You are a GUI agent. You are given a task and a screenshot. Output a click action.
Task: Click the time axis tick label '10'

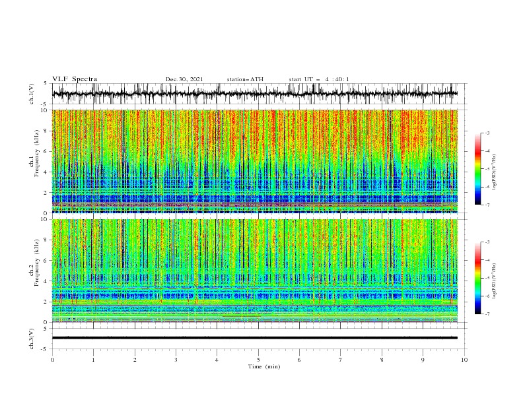click(x=464, y=360)
